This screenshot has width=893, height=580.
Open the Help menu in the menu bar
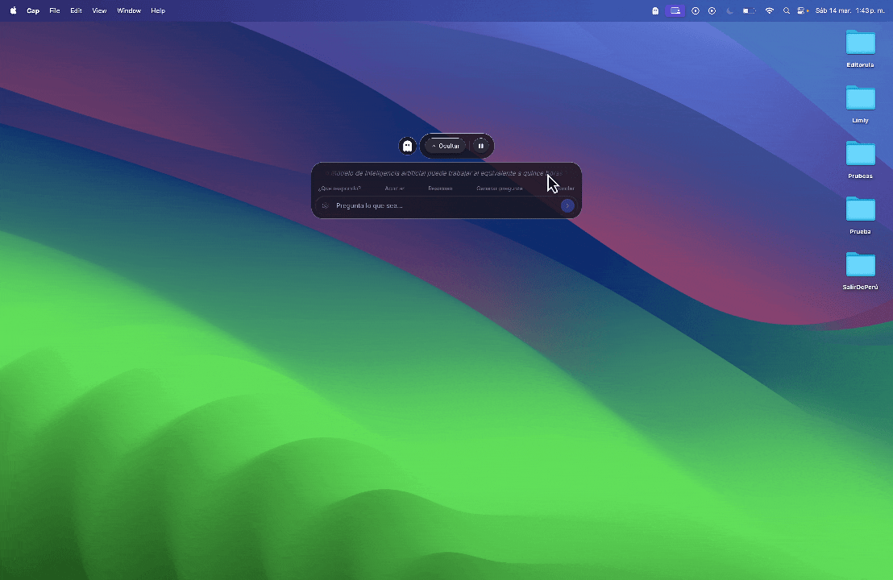point(157,10)
